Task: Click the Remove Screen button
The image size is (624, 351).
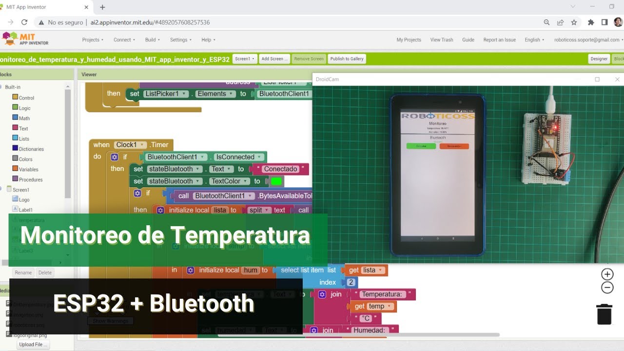Action: coord(309,58)
